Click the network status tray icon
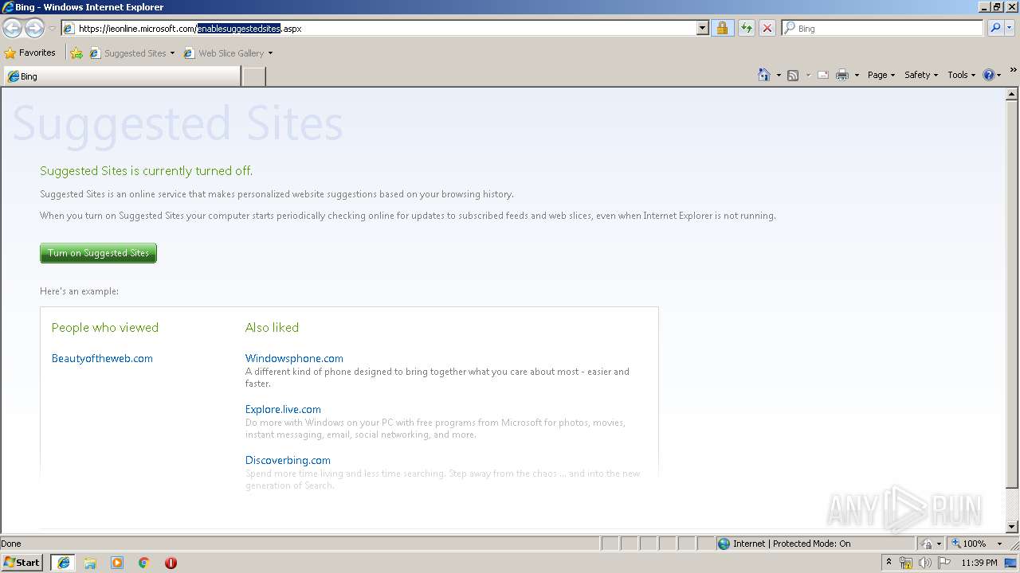The image size is (1020, 573). tap(906, 563)
